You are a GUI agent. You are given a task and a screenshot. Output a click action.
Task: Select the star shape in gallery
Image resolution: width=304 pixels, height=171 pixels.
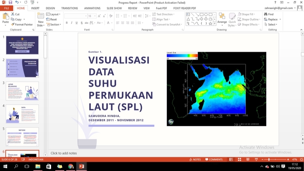(x=210, y=23)
